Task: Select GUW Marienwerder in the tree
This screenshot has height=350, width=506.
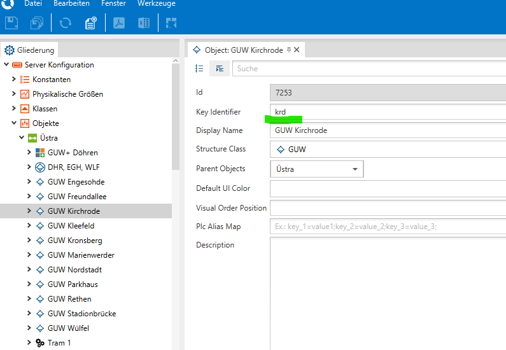Action: click(x=81, y=255)
